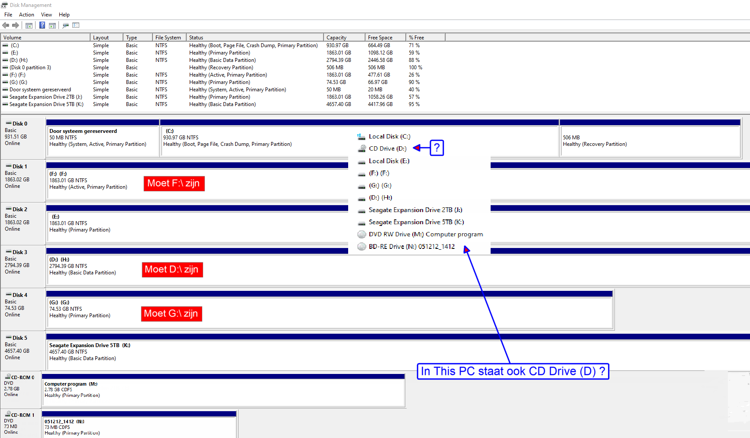750x438 pixels.
Task: Click the checklist settings toolbar icon
Action: [x=76, y=26]
